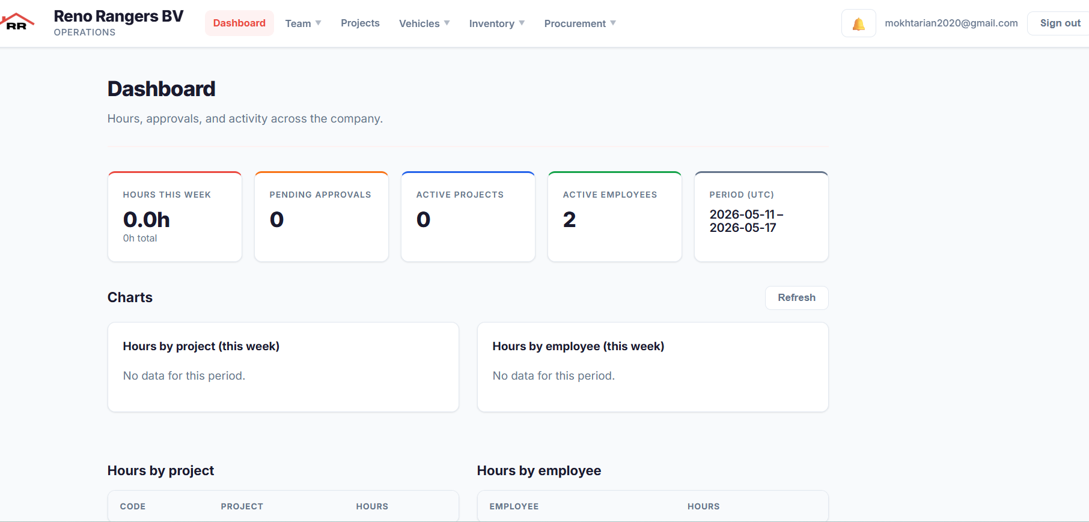Select the account email mokhtarian2020@gmail.com
This screenshot has height=522, width=1089.
click(x=951, y=23)
